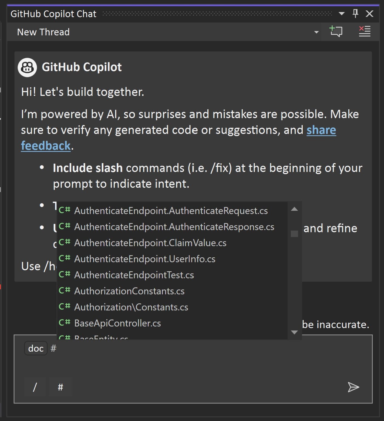
Task: Clear the conversation history
Action: tap(364, 32)
